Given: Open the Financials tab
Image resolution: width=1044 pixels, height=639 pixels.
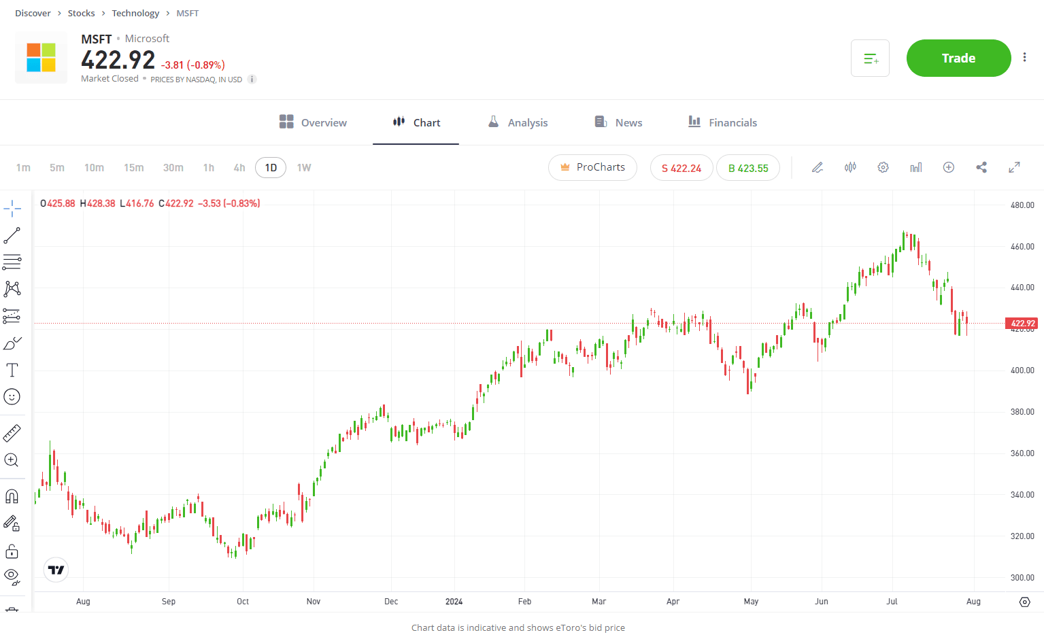Looking at the screenshot, I should pos(722,122).
